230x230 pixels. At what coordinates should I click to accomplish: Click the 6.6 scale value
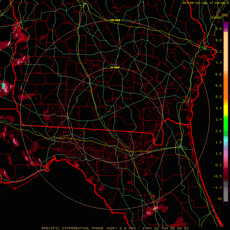pos(218,74)
